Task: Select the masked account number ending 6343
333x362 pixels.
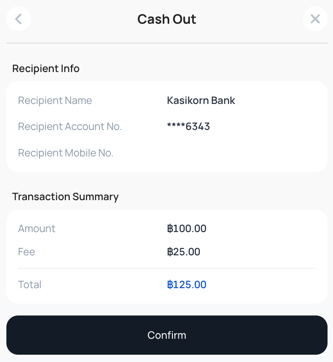Action: click(x=188, y=126)
